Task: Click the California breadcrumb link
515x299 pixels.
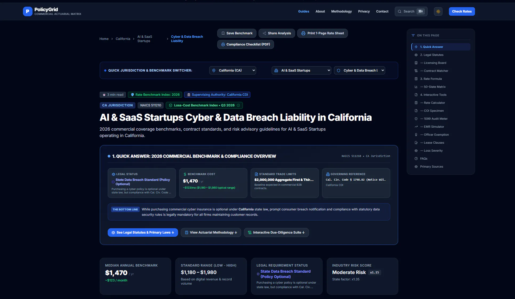Action: [123, 39]
